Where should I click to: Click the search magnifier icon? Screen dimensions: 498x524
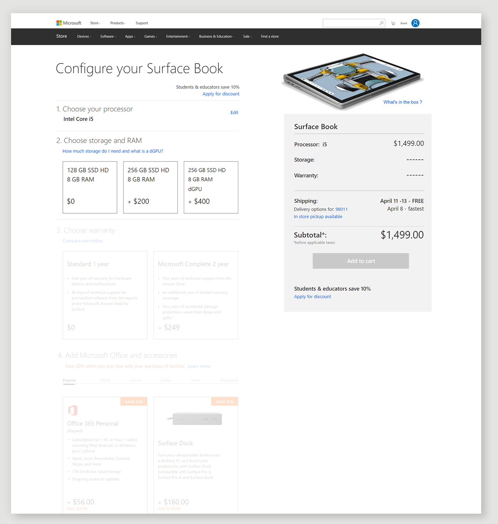[x=381, y=23]
